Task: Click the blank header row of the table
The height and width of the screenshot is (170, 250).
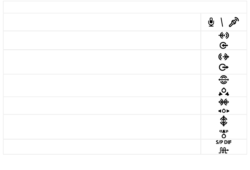Action: click(125, 7)
